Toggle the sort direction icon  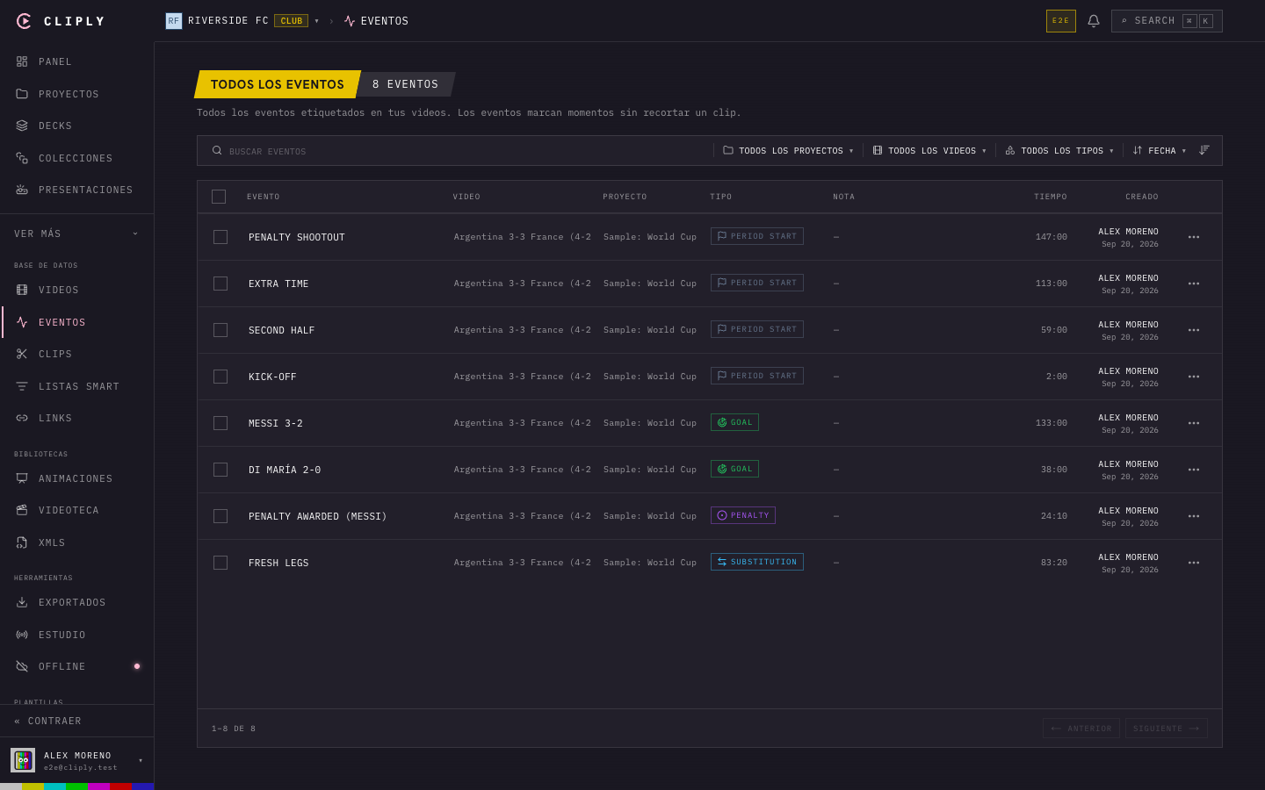(1204, 150)
